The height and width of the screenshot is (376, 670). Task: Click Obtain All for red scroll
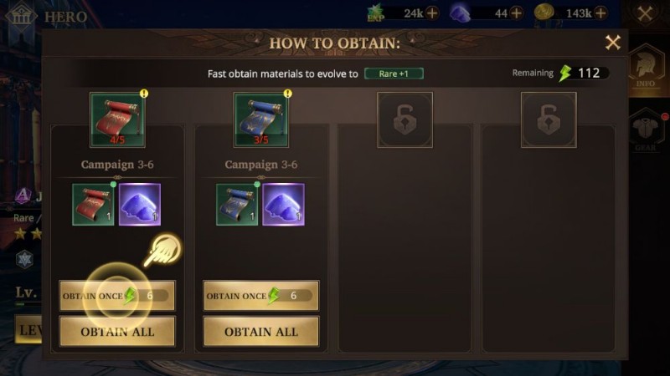pyautogui.click(x=117, y=332)
